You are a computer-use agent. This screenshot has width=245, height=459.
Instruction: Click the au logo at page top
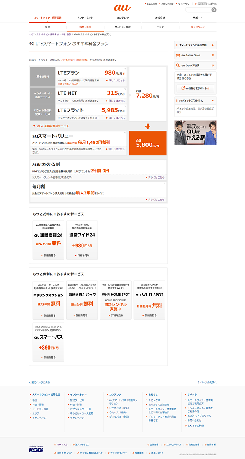tap(122, 7)
